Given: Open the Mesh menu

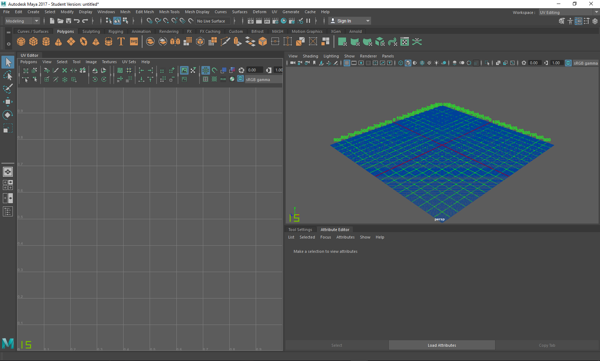Looking at the screenshot, I should (125, 12).
